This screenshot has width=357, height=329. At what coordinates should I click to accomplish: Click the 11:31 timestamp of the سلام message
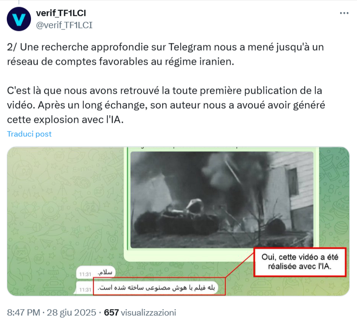pos(85,274)
